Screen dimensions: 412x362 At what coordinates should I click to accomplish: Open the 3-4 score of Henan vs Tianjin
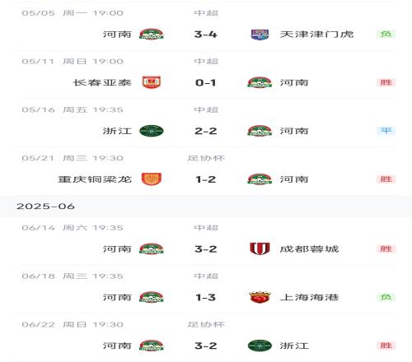coord(206,35)
